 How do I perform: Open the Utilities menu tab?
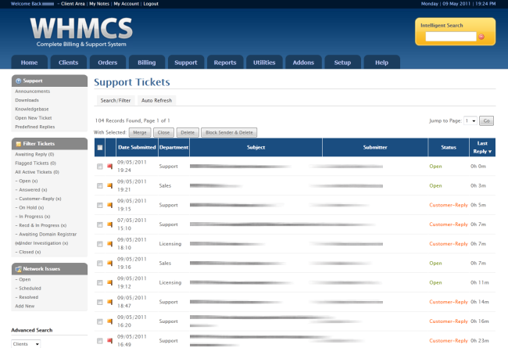coord(264,63)
